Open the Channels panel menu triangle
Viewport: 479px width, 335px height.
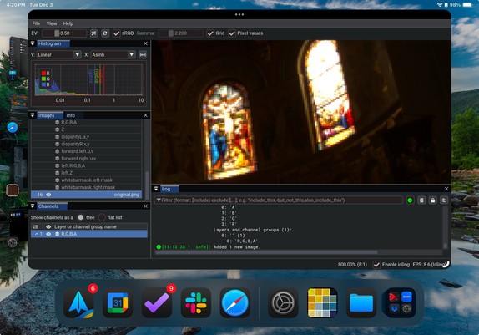33,206
